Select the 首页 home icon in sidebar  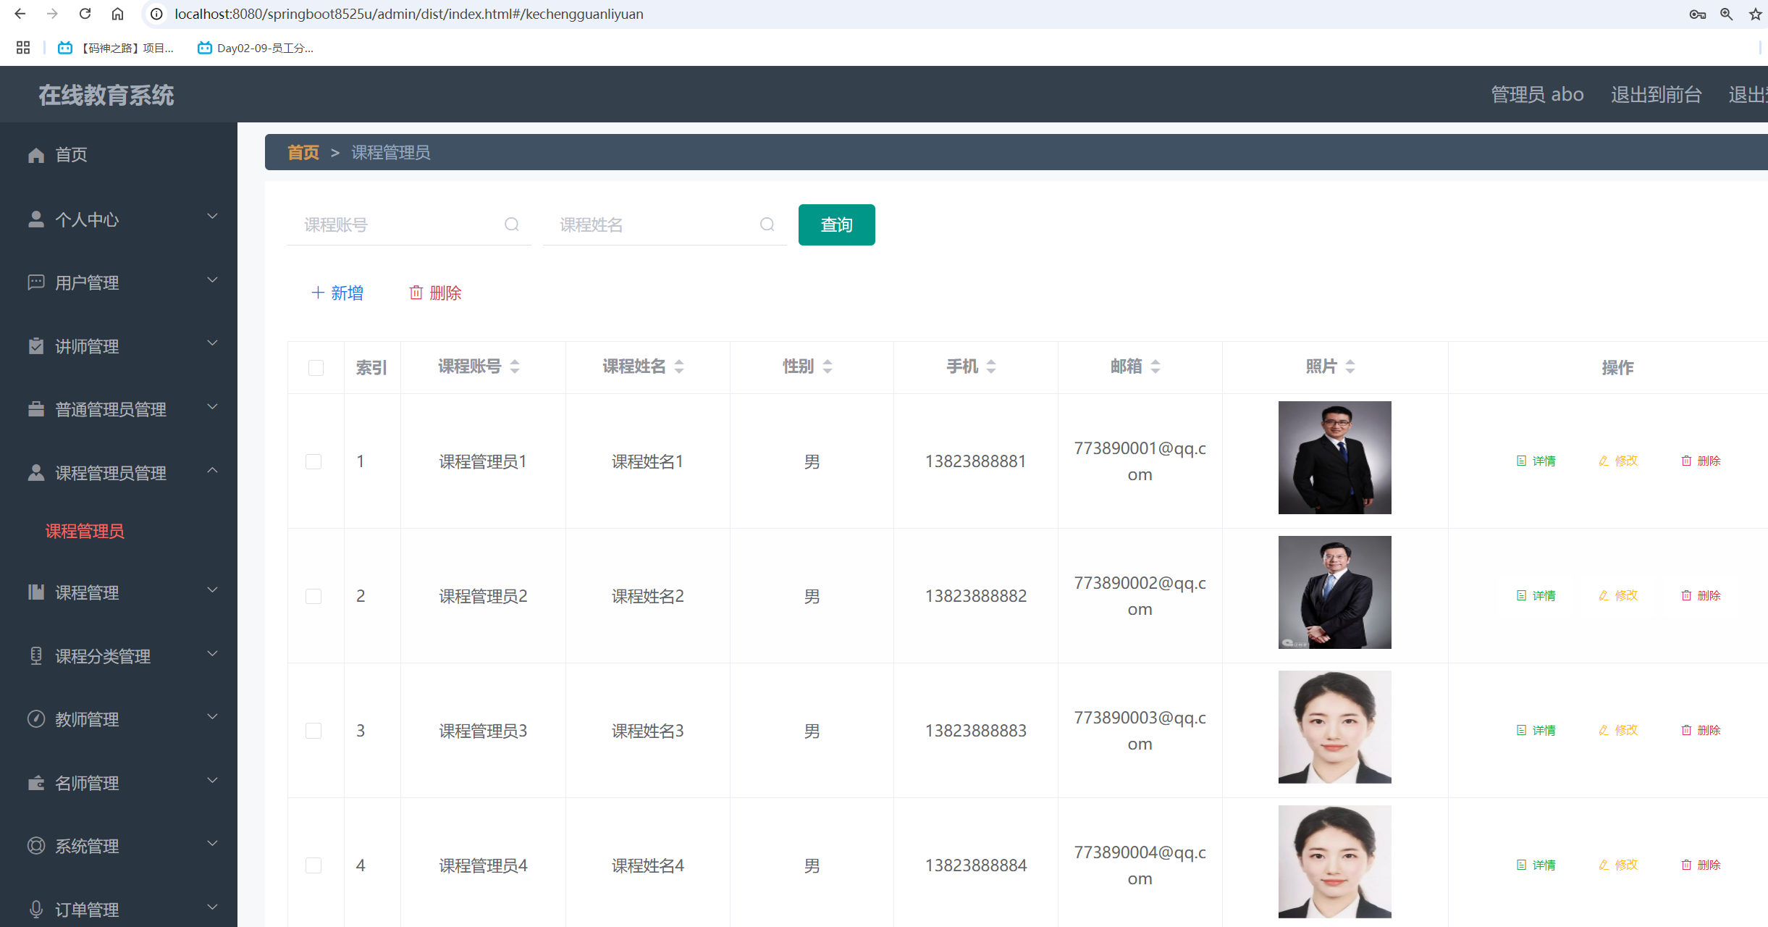coord(36,154)
